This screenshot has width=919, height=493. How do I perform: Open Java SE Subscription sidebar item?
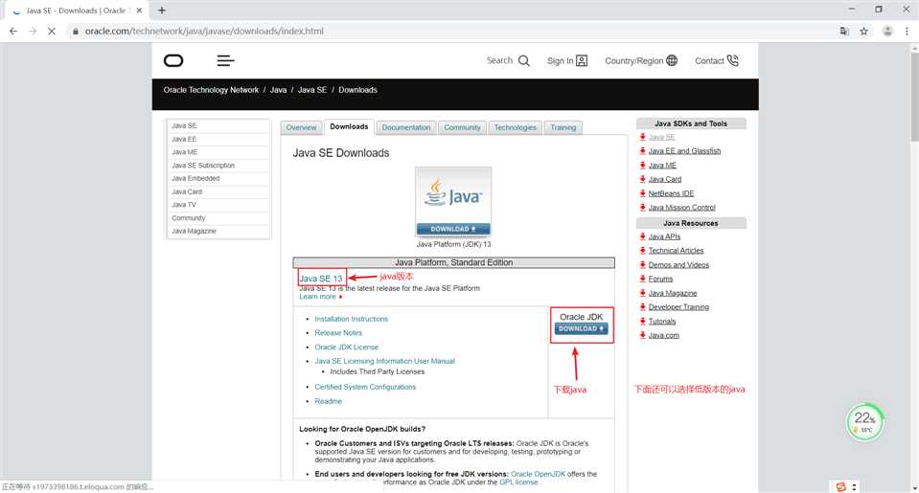pyautogui.click(x=218, y=166)
